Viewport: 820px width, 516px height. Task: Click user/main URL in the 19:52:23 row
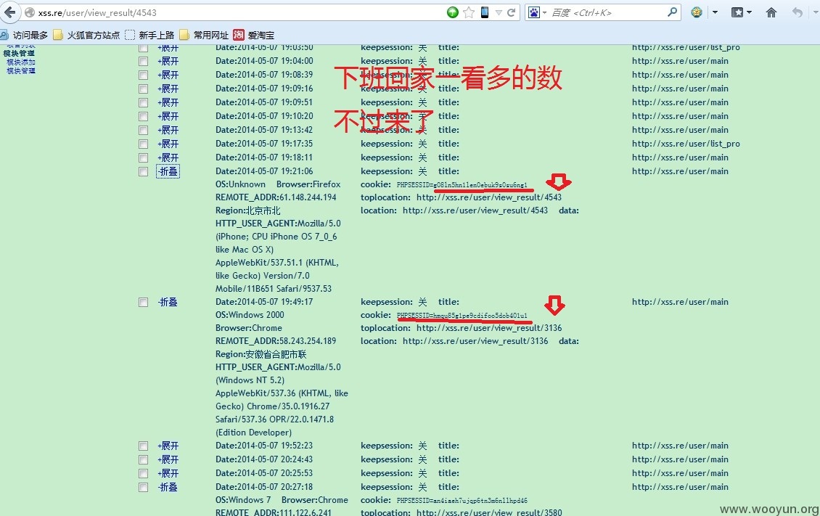pos(680,446)
